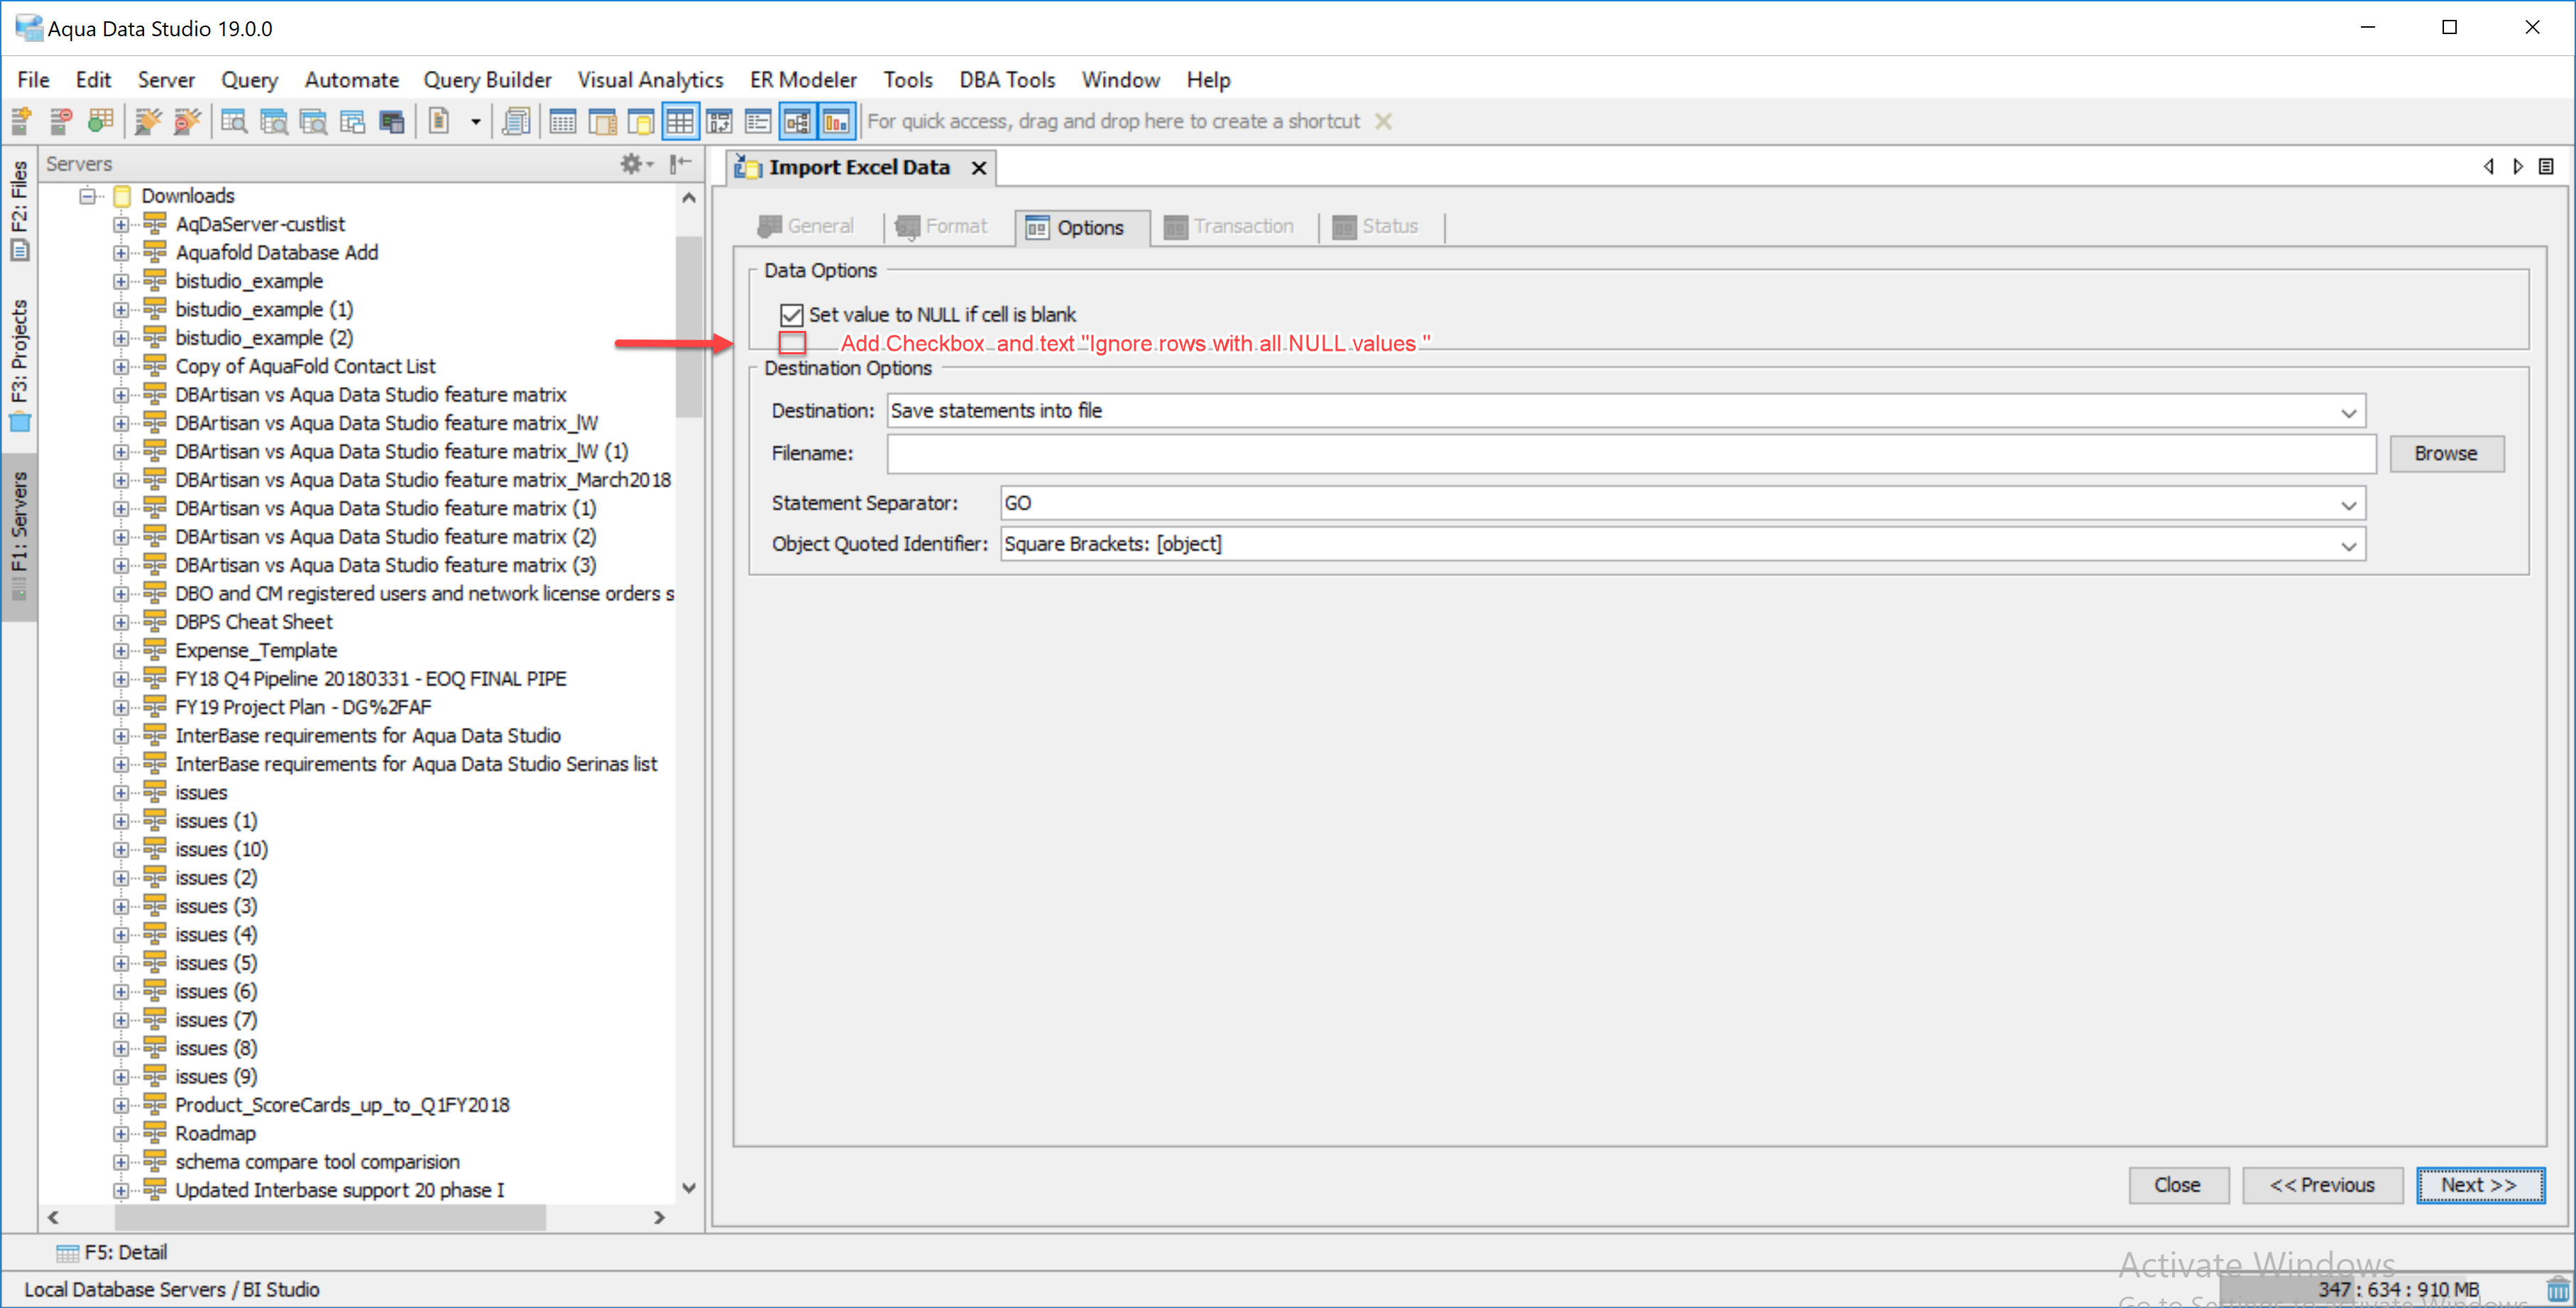This screenshot has width=2576, height=1308.
Task: Dismiss the quick access shortcut hint
Action: [x=1383, y=121]
